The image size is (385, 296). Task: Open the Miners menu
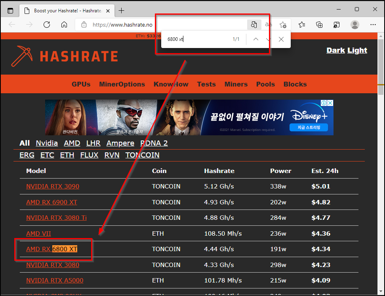tap(236, 84)
